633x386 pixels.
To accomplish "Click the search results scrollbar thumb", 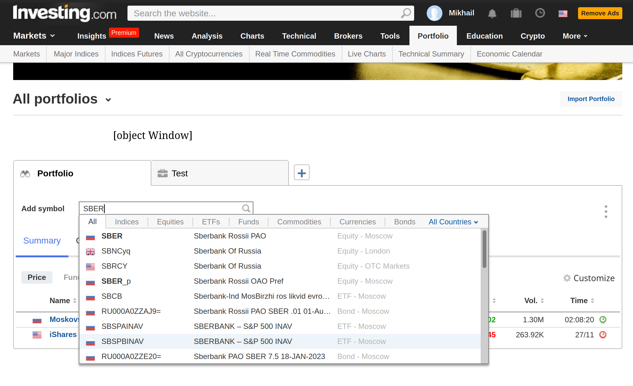I will click(x=484, y=249).
